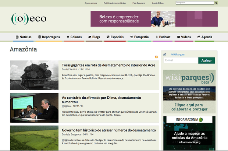This screenshot has height=151, width=228.
Task: Focus the E-mail newsletter field
Action: coord(181,60)
